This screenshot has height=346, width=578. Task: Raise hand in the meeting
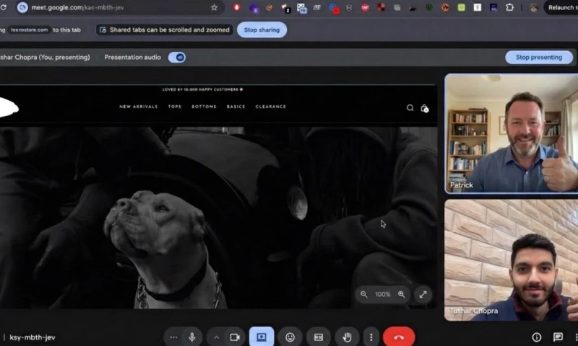point(347,337)
